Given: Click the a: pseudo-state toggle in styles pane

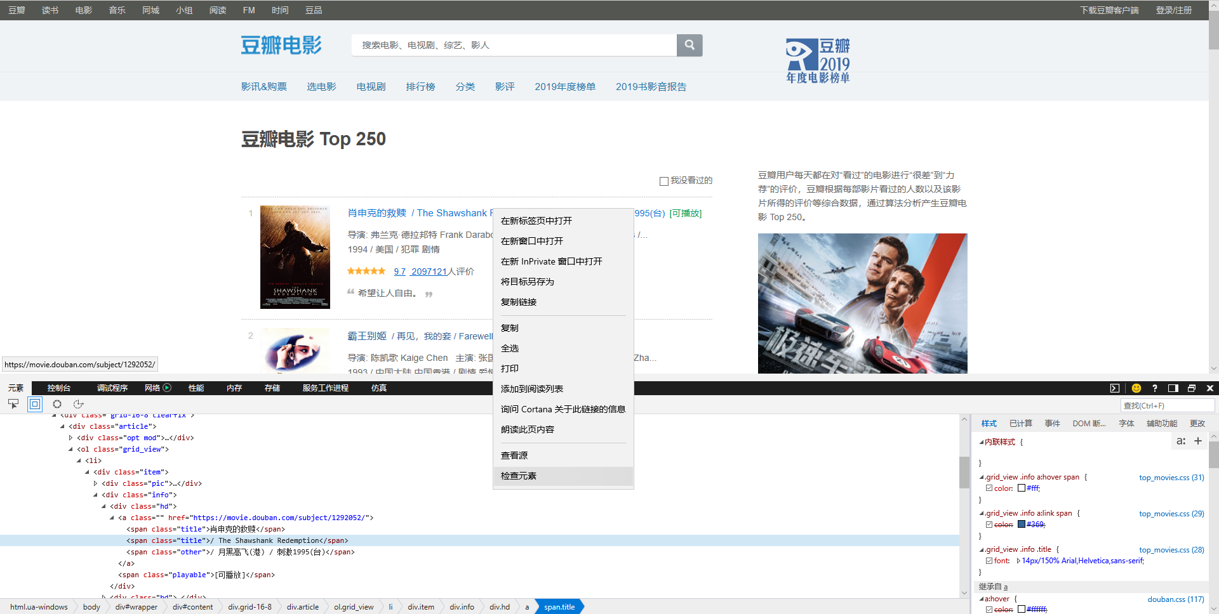Looking at the screenshot, I should (1181, 441).
